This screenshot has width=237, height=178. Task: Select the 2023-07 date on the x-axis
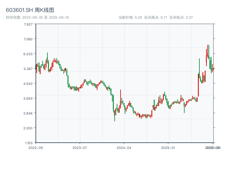coord(80,147)
